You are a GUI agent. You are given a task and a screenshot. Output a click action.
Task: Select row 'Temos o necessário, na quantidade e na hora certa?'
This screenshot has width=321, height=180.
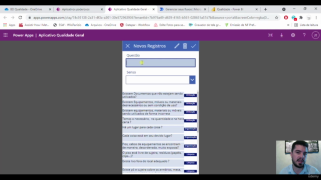coord(153,120)
